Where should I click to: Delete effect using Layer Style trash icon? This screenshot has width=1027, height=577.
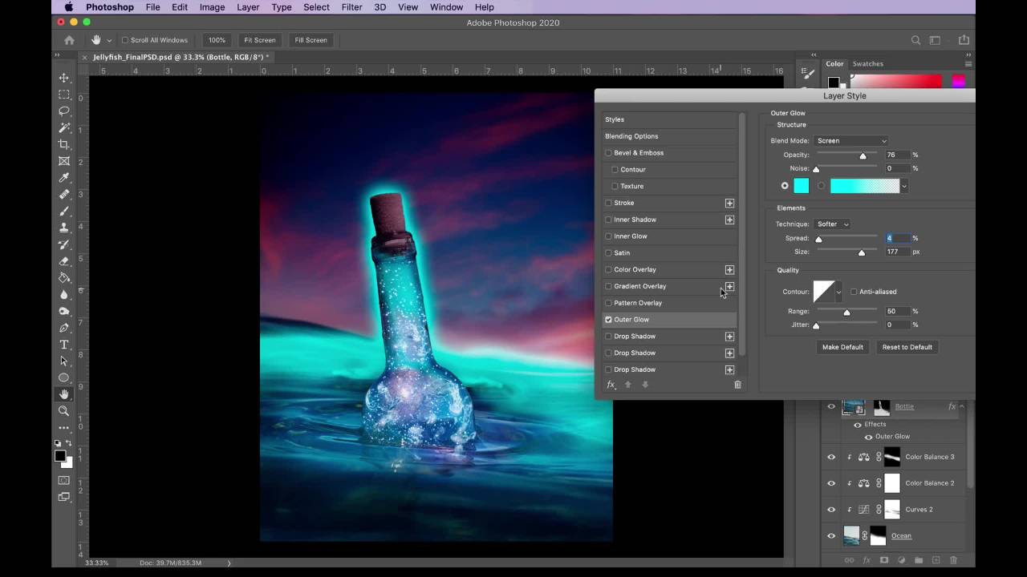[737, 385]
